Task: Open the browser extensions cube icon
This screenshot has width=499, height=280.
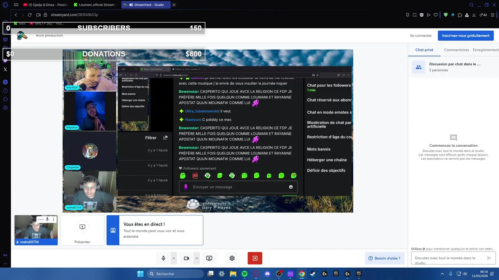Action: tap(460, 15)
